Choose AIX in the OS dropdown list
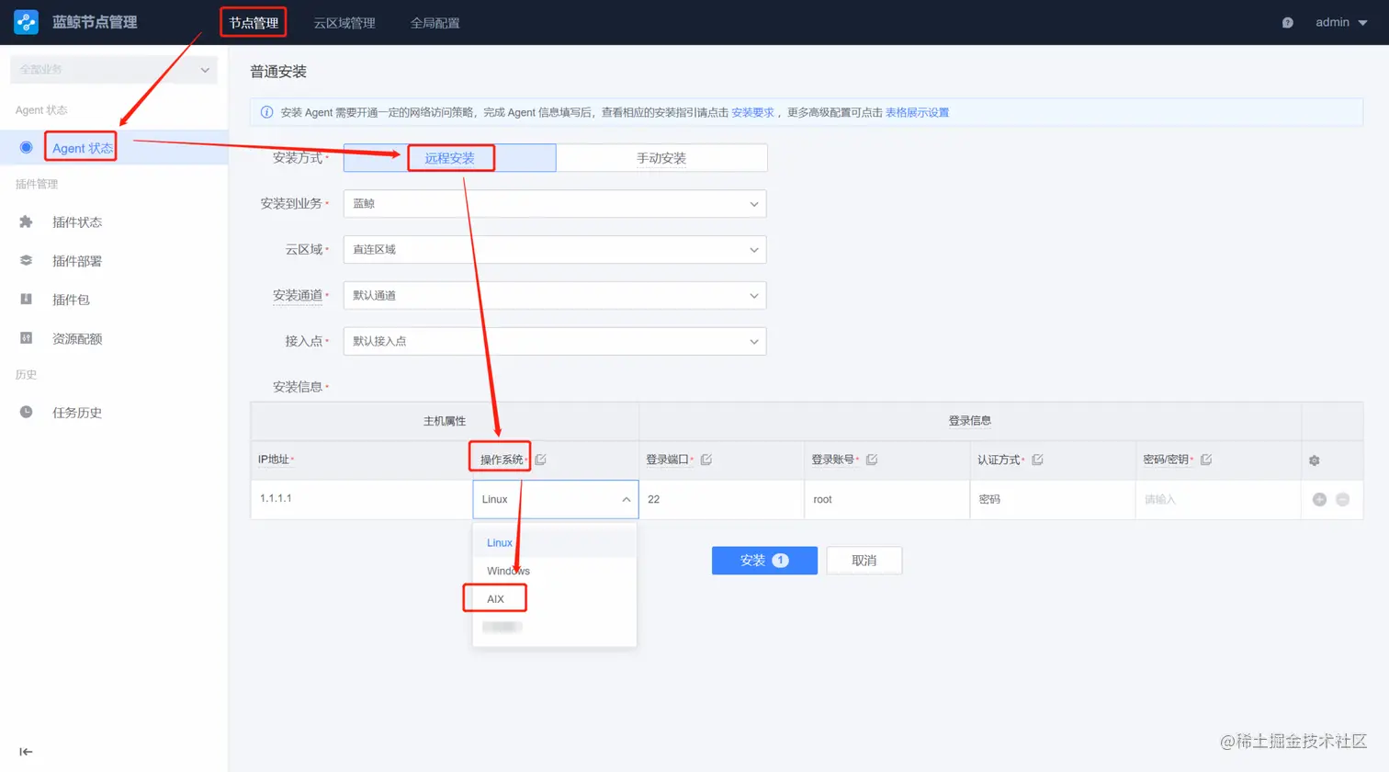The width and height of the screenshot is (1389, 772). pyautogui.click(x=554, y=599)
